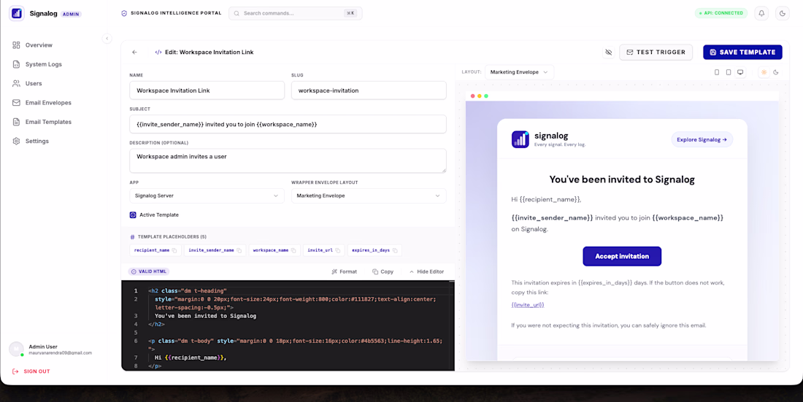Image resolution: width=803 pixels, height=402 pixels.
Task: Switch preview to dark mode moon icon
Action: pyautogui.click(x=776, y=72)
